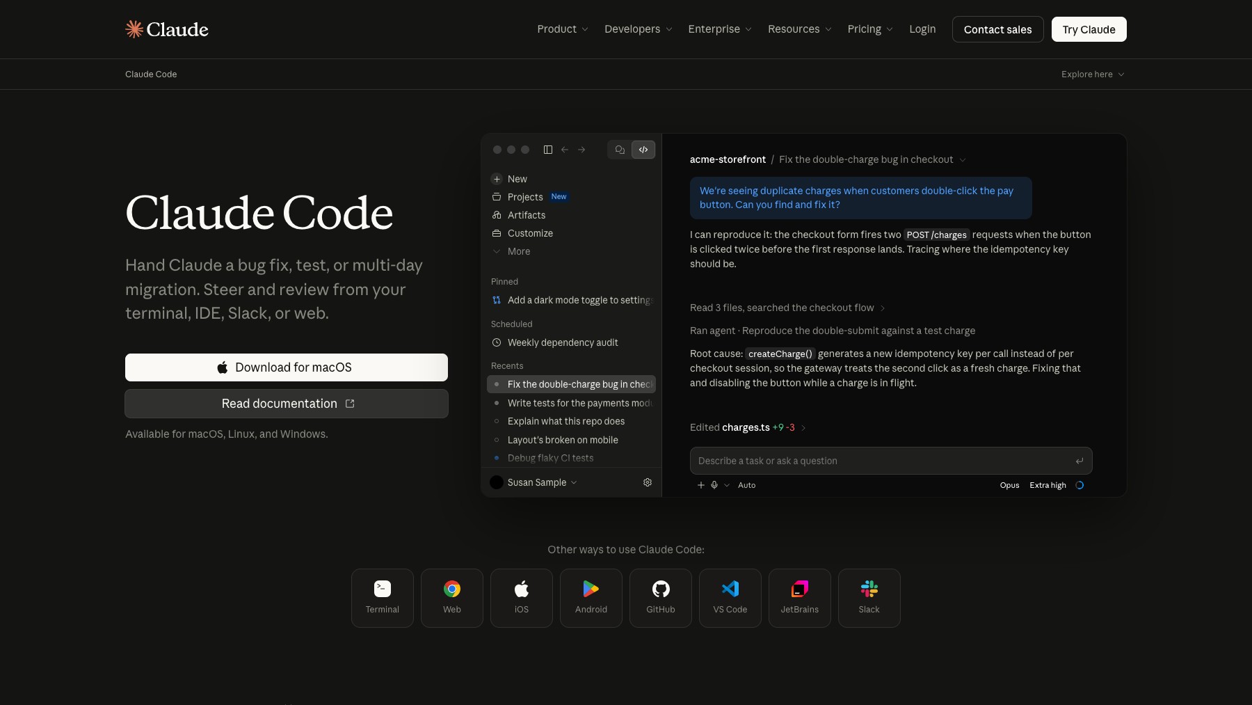Open the Terminal option tile
The width and height of the screenshot is (1252, 705).
383,598
